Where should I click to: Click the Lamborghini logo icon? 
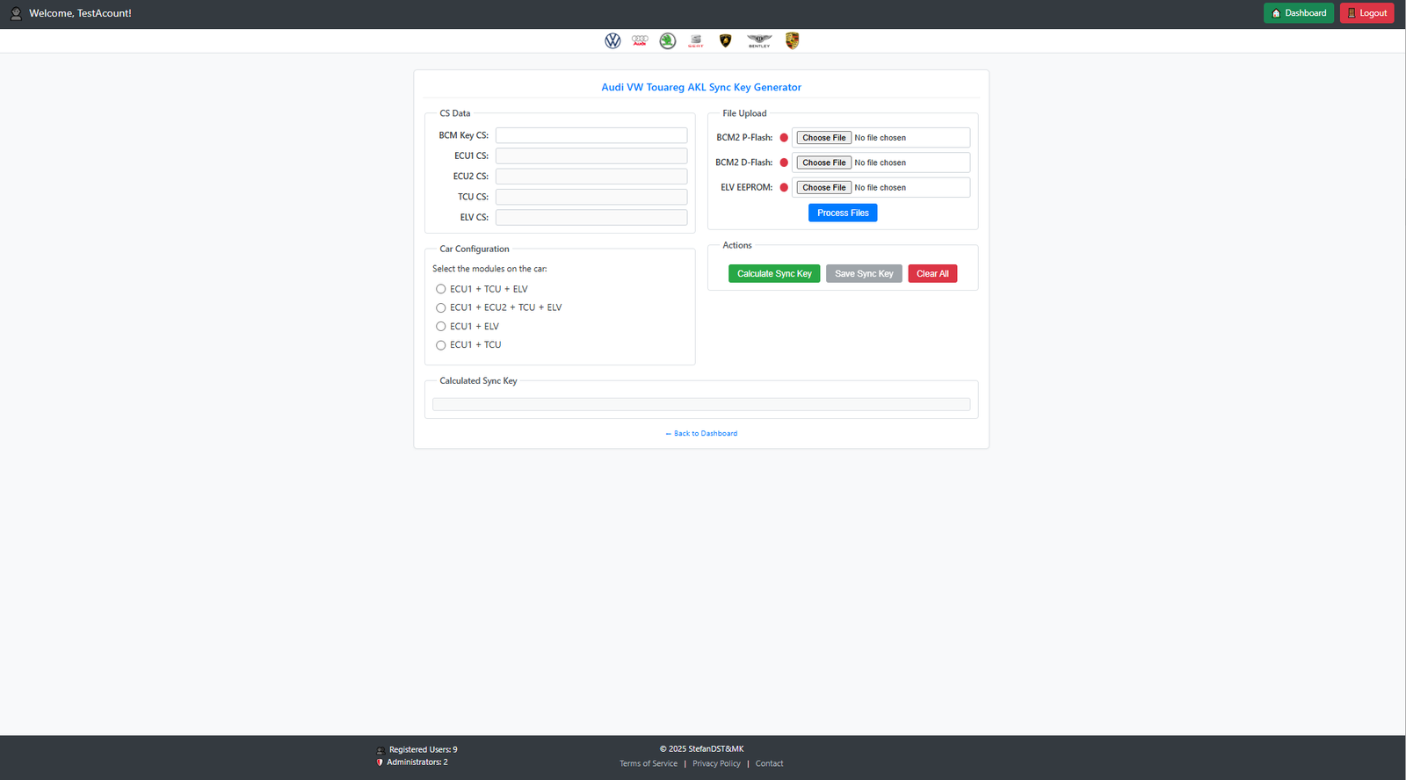(725, 41)
